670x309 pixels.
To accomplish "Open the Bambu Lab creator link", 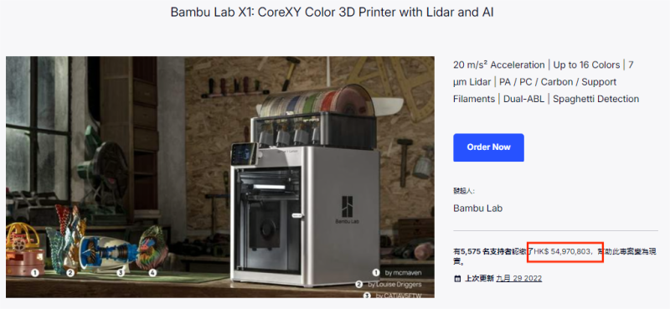I will coord(477,209).
